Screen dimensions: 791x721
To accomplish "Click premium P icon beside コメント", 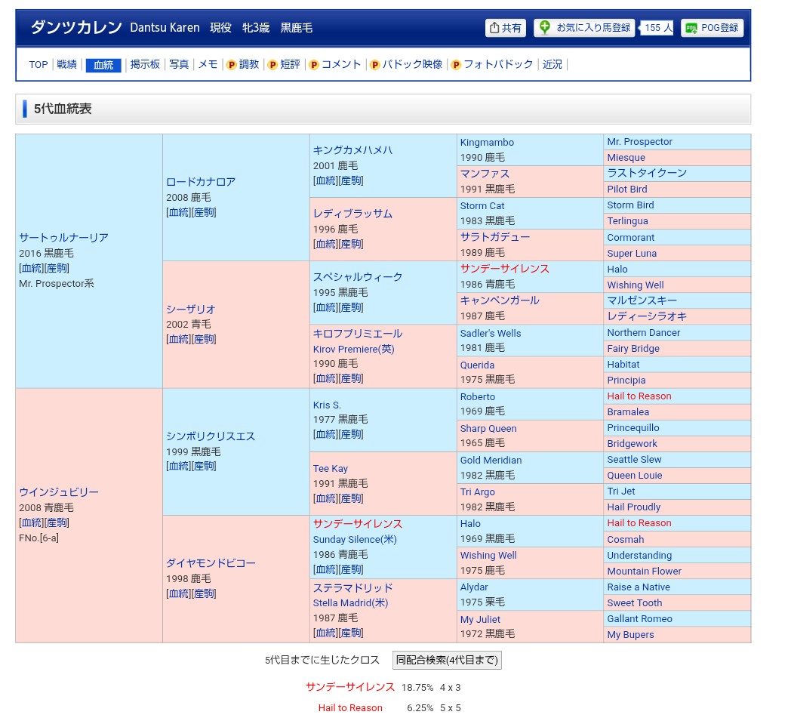I will coord(314,65).
